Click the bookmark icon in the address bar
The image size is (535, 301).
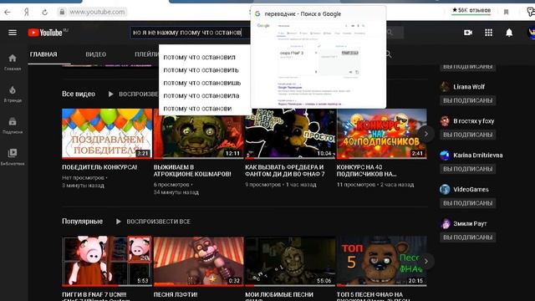point(506,13)
